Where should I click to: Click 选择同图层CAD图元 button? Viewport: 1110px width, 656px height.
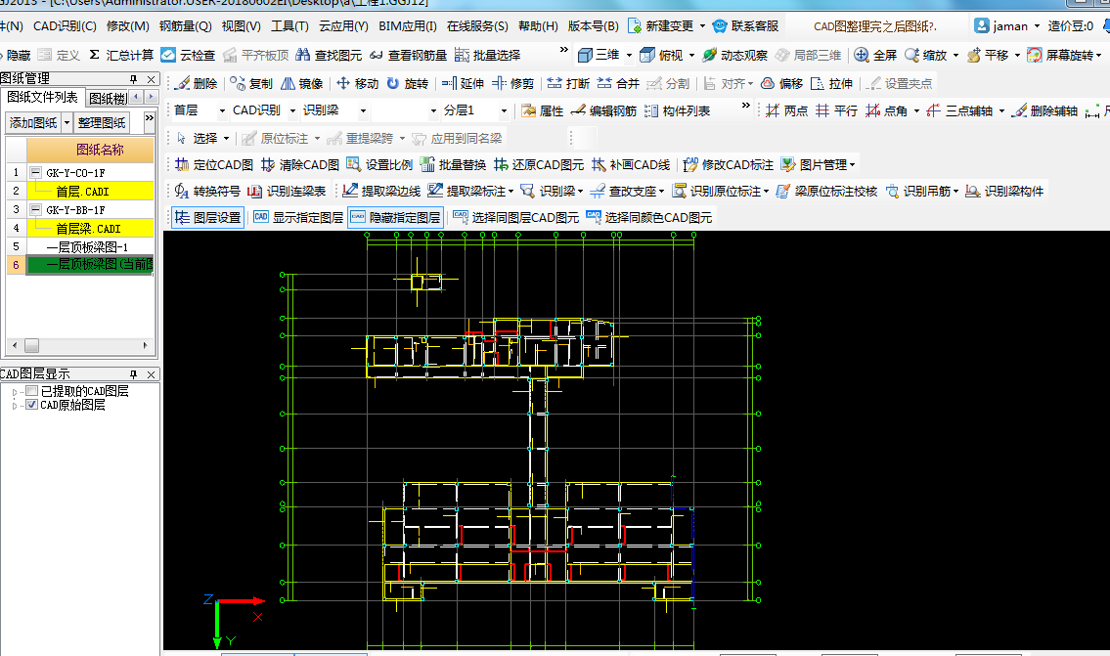pos(516,217)
